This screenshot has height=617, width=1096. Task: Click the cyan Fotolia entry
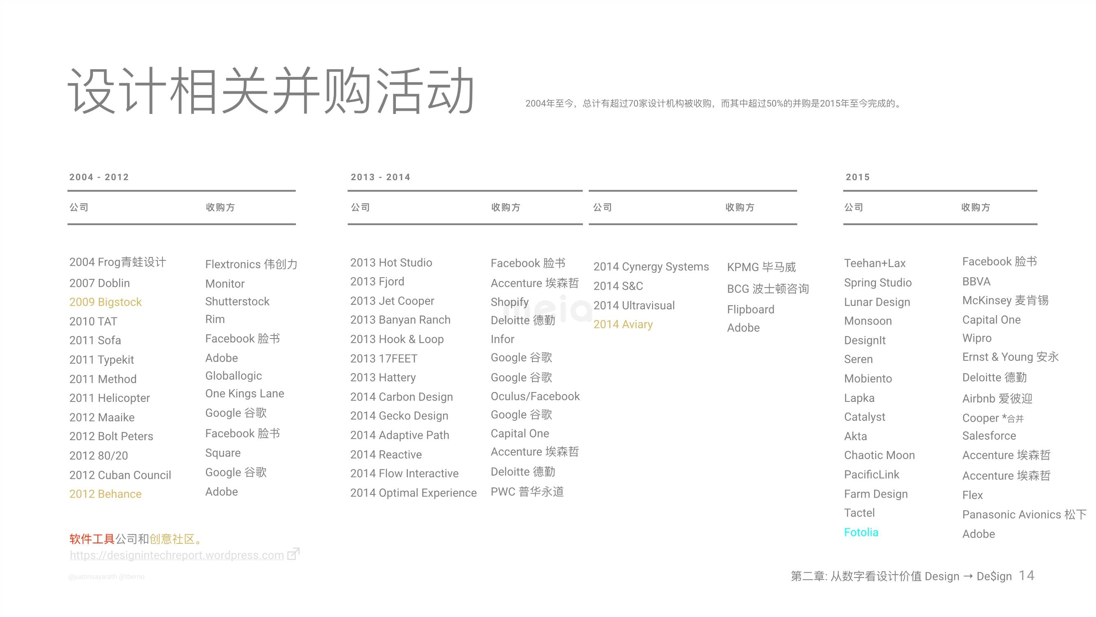pyautogui.click(x=861, y=532)
